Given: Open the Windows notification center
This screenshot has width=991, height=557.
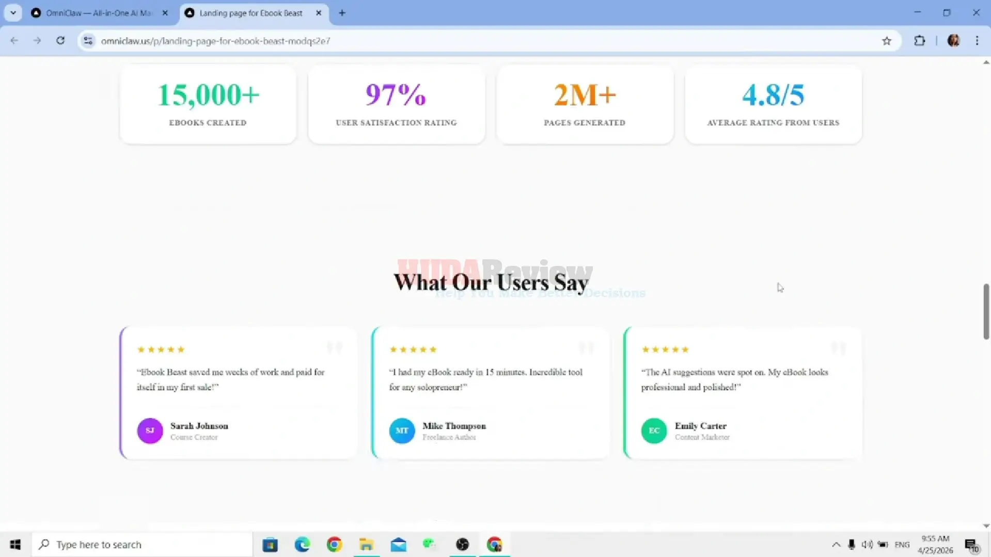Looking at the screenshot, I should [x=971, y=545].
